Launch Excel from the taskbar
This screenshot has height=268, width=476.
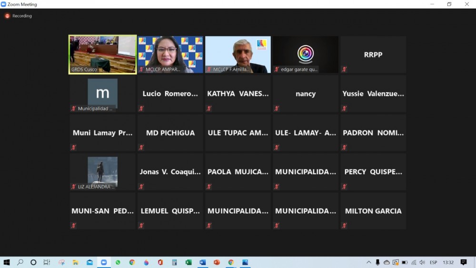pos(188,262)
